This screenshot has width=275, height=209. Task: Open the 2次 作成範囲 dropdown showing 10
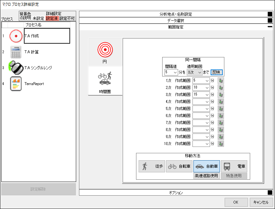click(x=201, y=87)
